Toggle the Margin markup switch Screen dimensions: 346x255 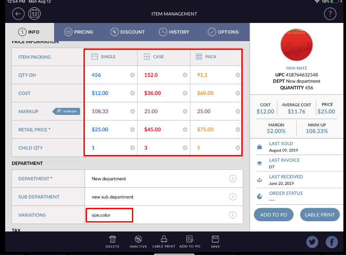point(67,111)
